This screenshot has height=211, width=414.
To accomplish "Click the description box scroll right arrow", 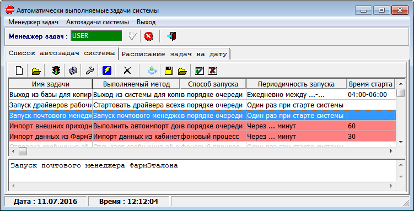I will (391, 186).
